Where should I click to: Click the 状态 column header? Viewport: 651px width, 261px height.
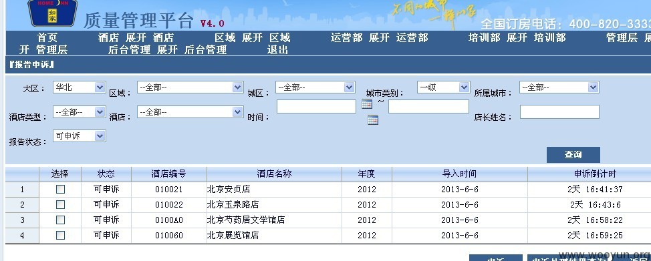point(106,174)
